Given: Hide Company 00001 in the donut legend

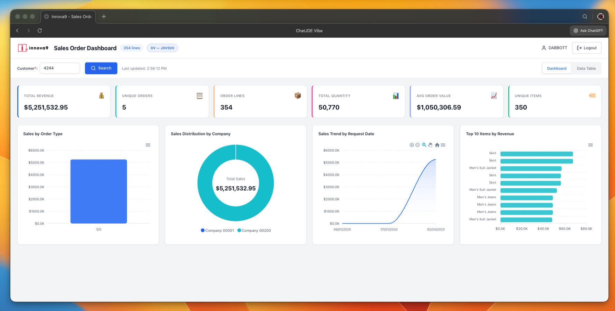Looking at the screenshot, I should [x=217, y=230].
